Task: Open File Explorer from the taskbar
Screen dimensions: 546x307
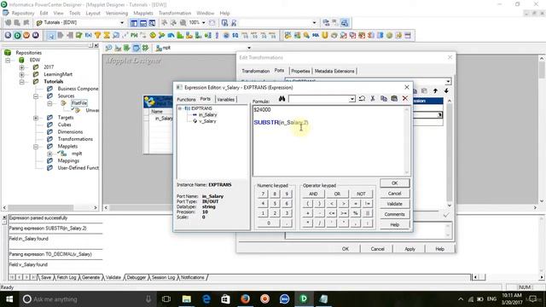Action: pos(187,299)
